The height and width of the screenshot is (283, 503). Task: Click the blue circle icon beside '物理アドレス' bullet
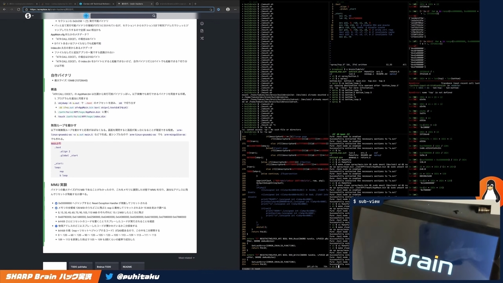coord(57,226)
